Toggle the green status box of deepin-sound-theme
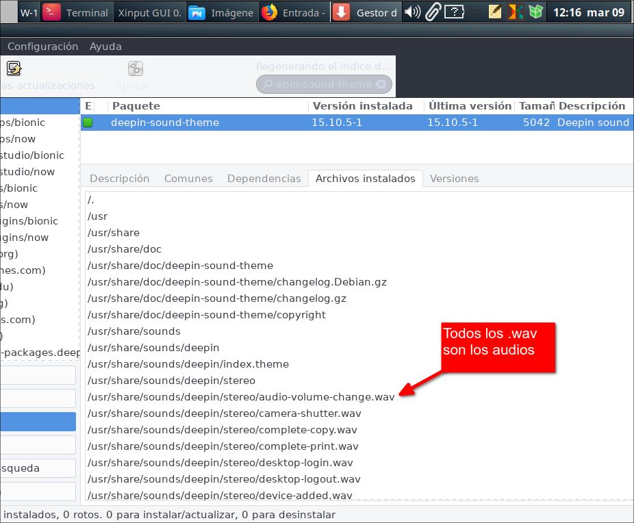This screenshot has width=634, height=523. point(88,123)
